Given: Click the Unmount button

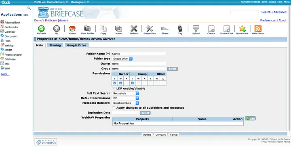Looking at the screenshot, I should click(x=160, y=134).
